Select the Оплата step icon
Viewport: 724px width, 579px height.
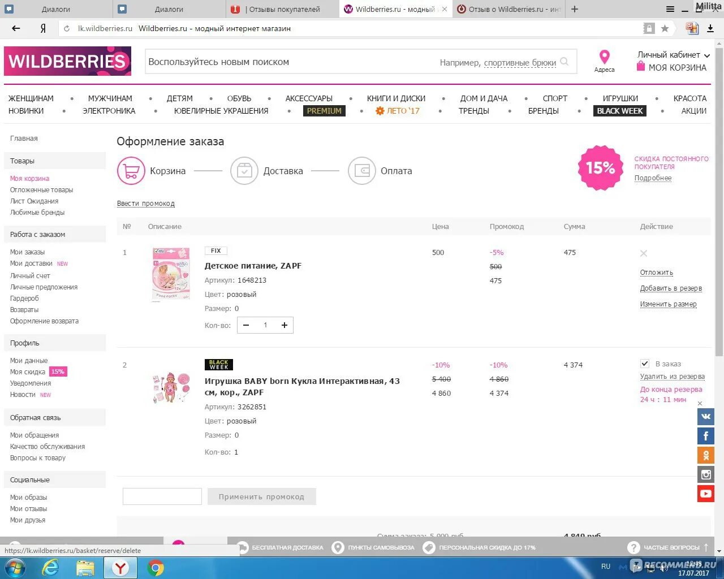coord(362,171)
